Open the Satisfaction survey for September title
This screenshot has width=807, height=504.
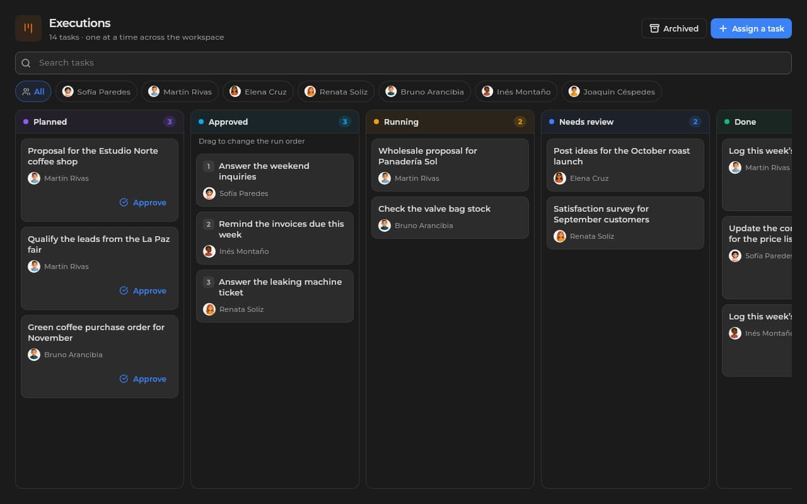pos(601,214)
